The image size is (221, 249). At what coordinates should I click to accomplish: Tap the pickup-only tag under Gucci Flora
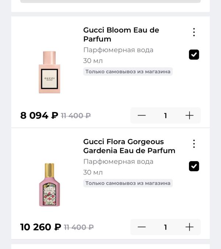coord(128,183)
